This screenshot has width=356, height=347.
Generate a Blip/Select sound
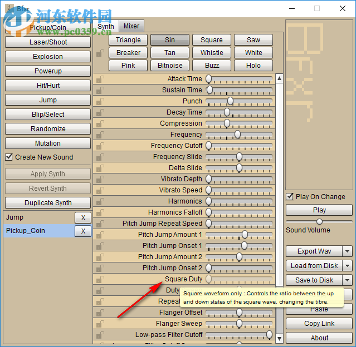pyautogui.click(x=48, y=114)
